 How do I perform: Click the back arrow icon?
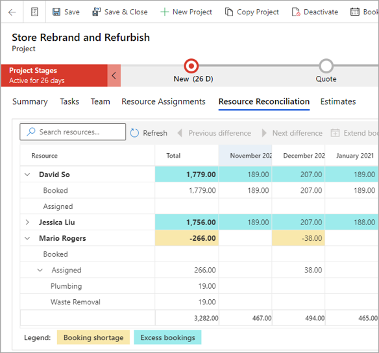pos(12,12)
